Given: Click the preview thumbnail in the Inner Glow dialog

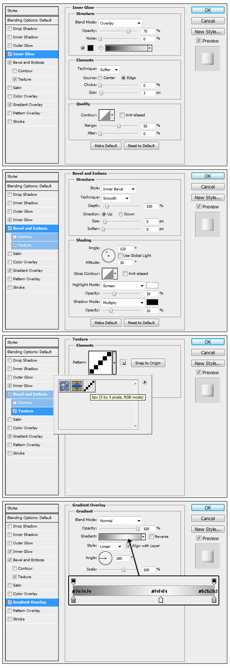Looking at the screenshot, I should pos(207,59).
